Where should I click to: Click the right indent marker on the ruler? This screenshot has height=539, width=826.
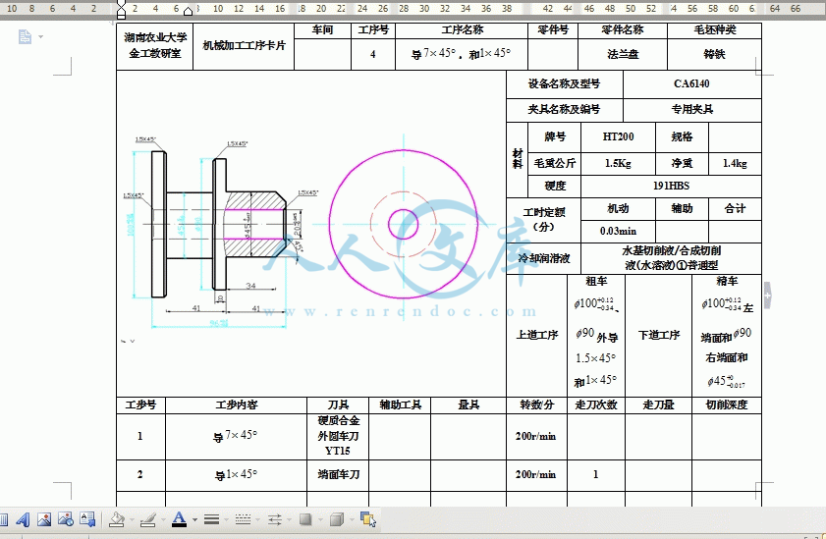[188, 12]
